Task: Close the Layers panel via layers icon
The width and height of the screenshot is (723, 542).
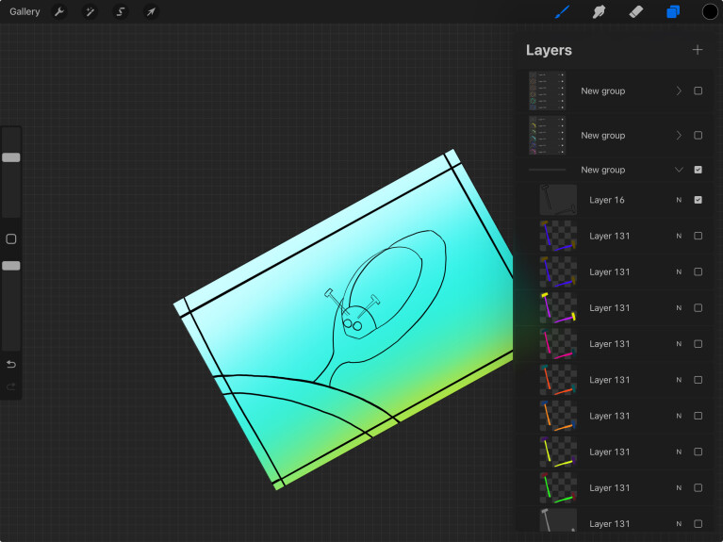Action: point(673,12)
